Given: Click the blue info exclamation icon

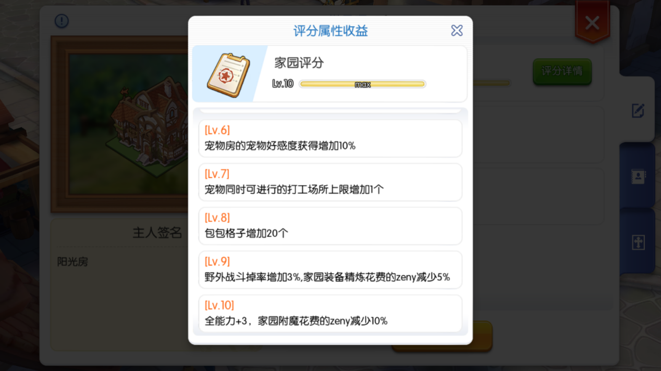Looking at the screenshot, I should click(62, 21).
